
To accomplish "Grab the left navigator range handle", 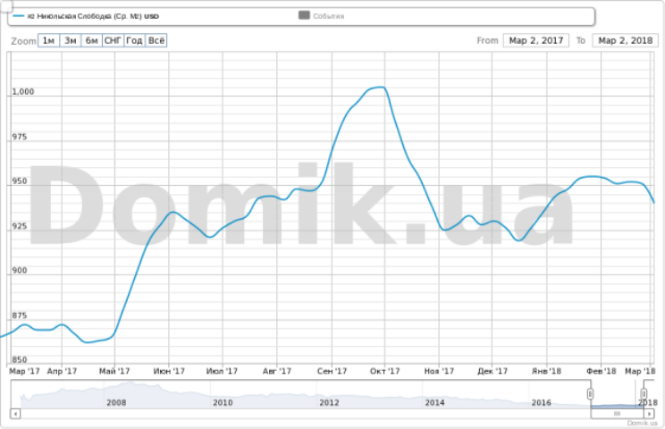I will (x=590, y=394).
